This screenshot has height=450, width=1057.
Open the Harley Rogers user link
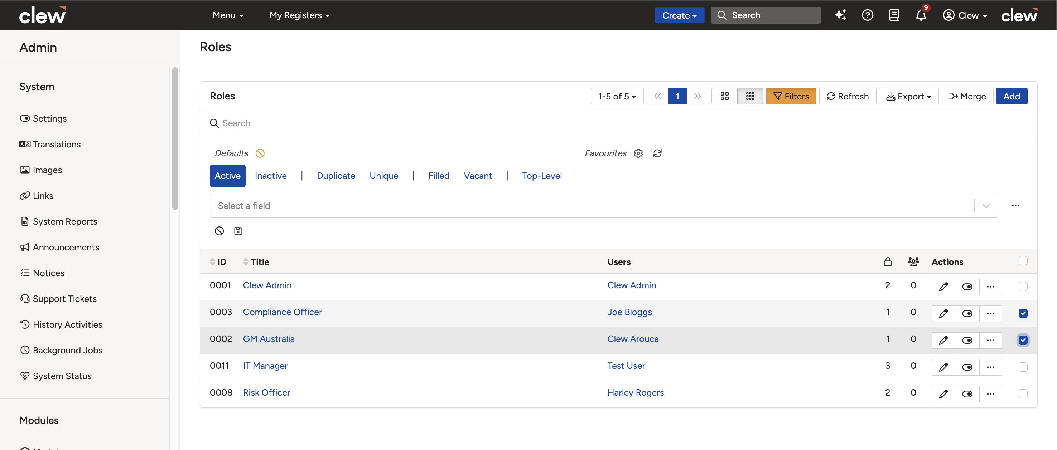click(635, 393)
